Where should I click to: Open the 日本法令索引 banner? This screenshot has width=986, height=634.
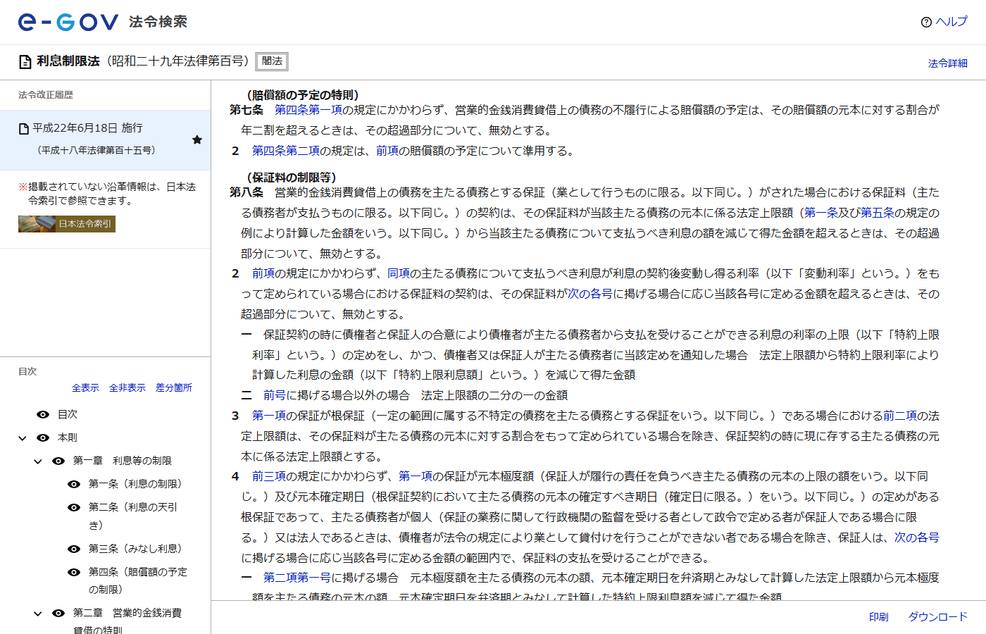point(67,224)
